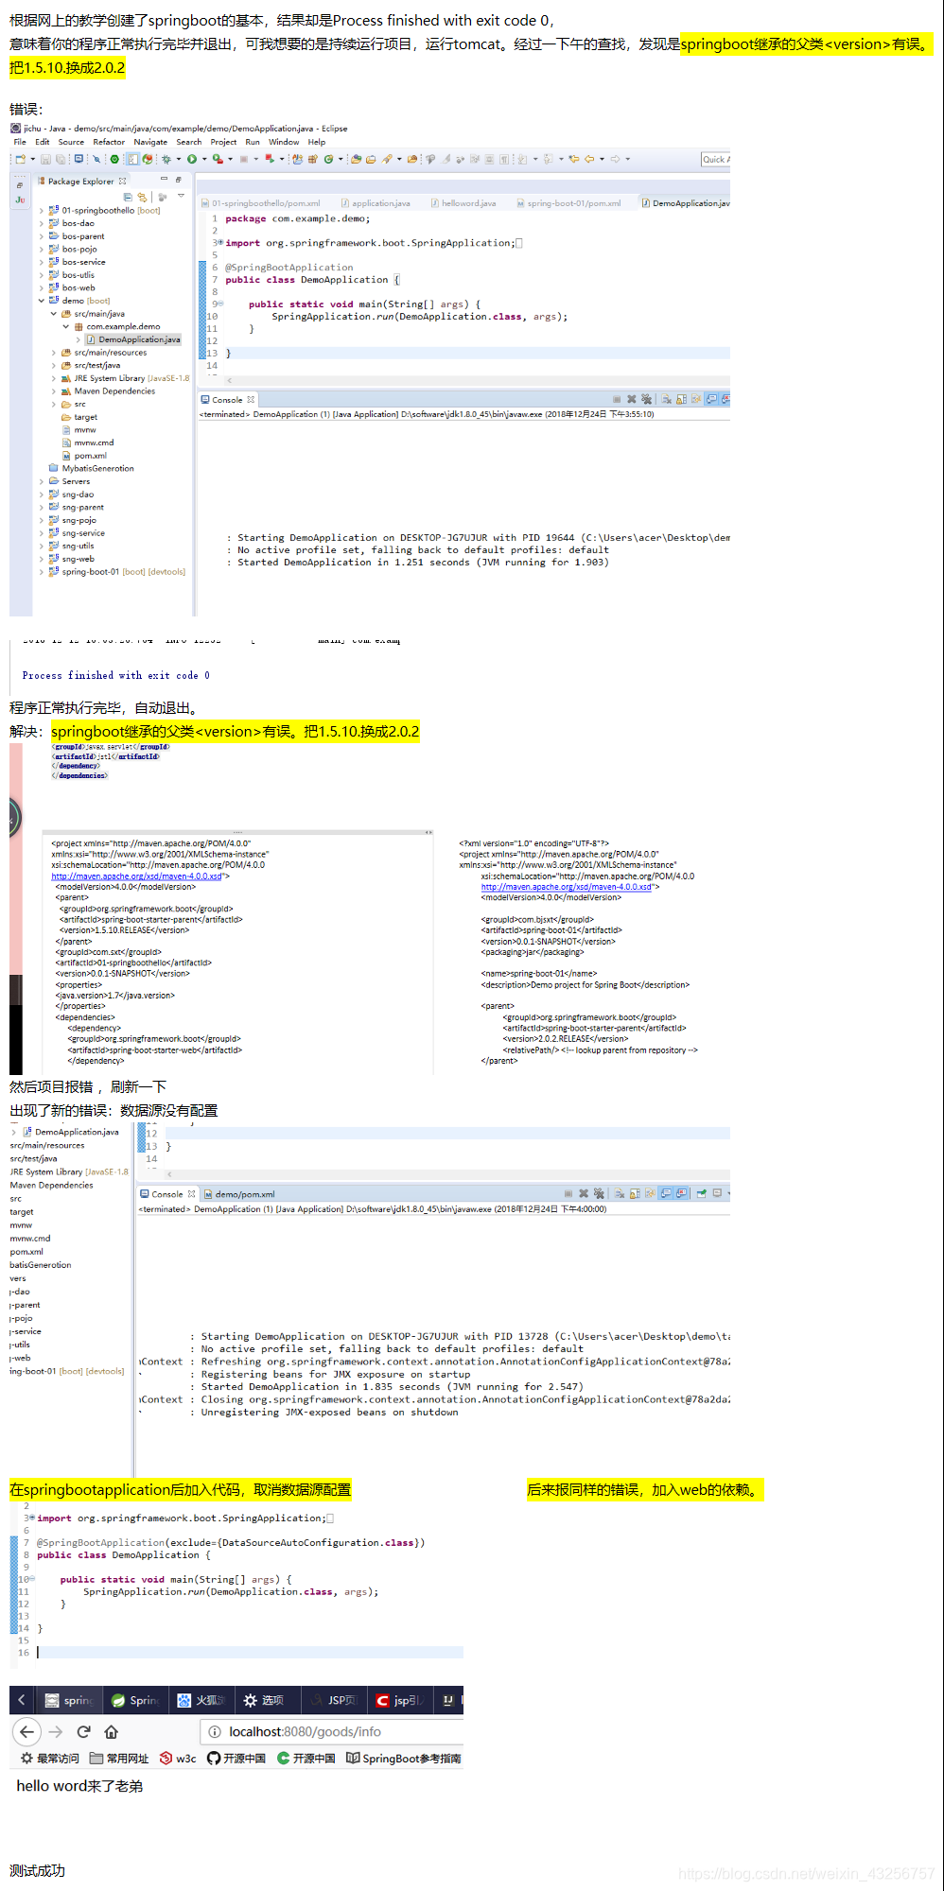The height and width of the screenshot is (1891, 944).
Task: Open the GitHub 开源中国 bookmark
Action: pos(236,1759)
